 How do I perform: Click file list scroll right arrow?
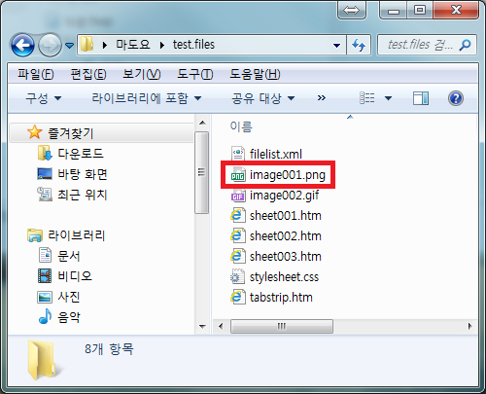[470, 326]
